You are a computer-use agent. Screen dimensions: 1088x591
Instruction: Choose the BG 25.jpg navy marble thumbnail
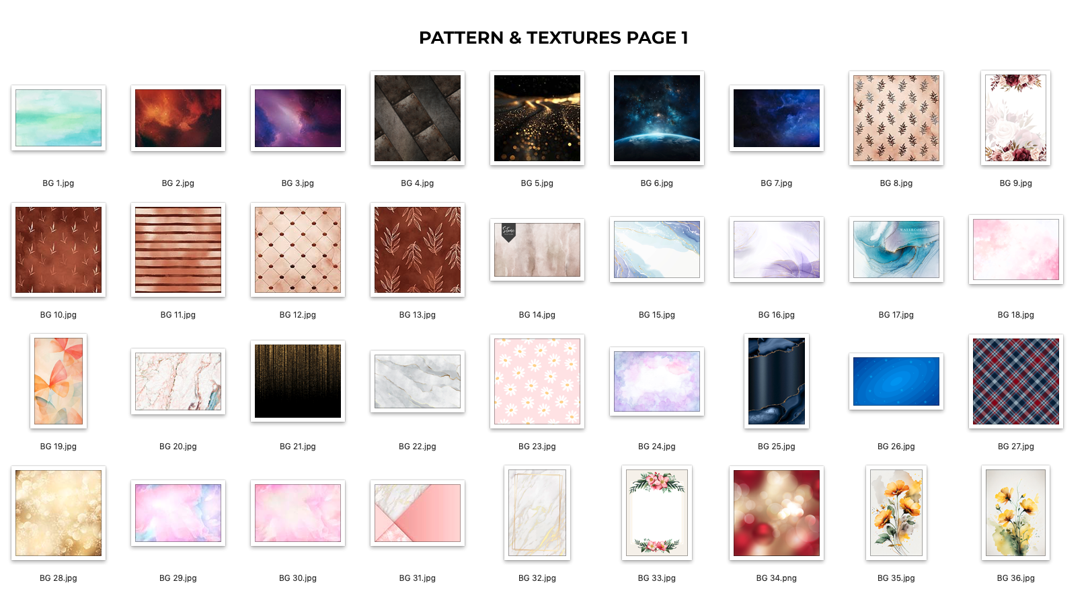(x=777, y=381)
